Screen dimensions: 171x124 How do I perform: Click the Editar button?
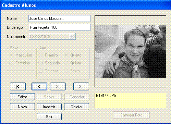[x=22, y=97]
